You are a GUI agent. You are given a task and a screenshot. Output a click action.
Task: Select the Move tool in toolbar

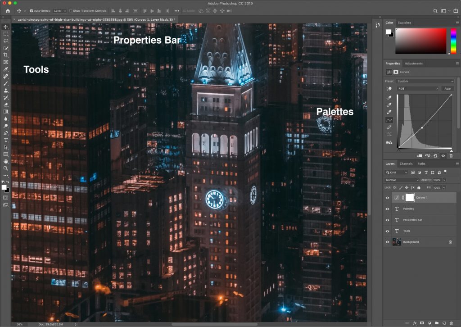(5, 27)
